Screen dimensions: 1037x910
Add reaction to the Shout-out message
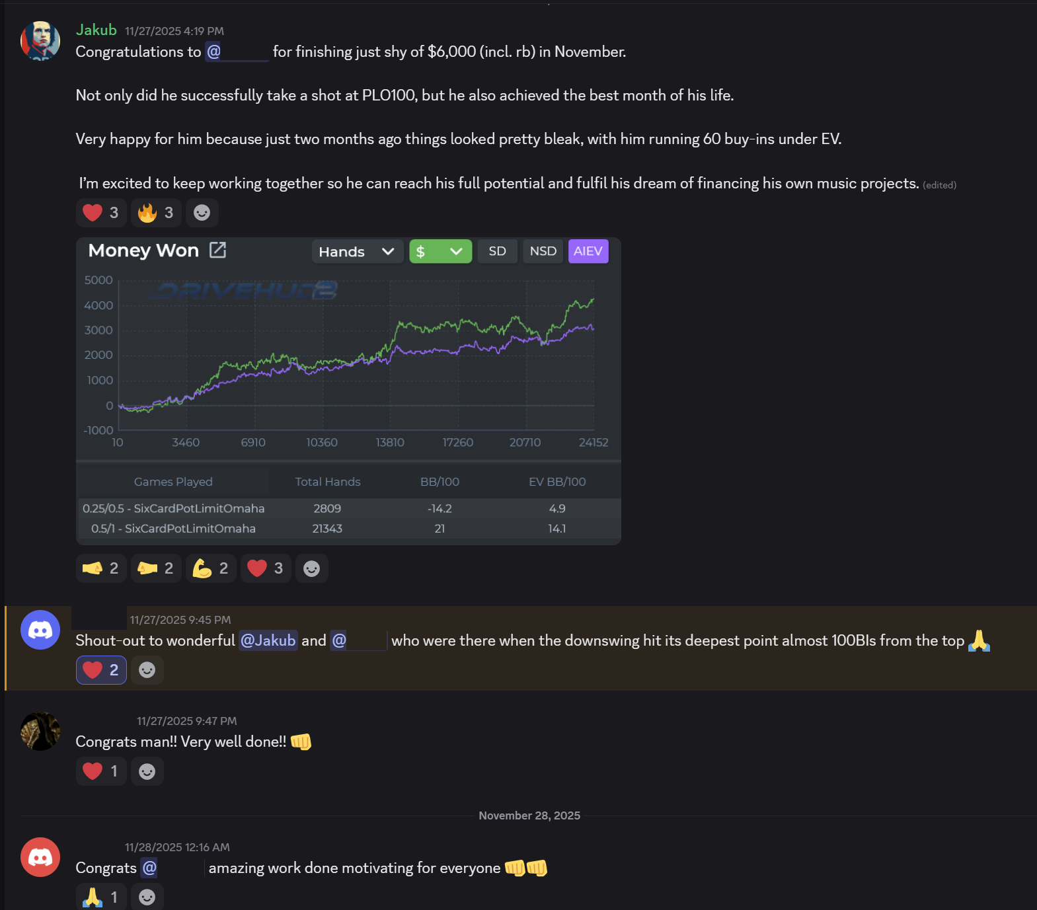click(x=147, y=670)
